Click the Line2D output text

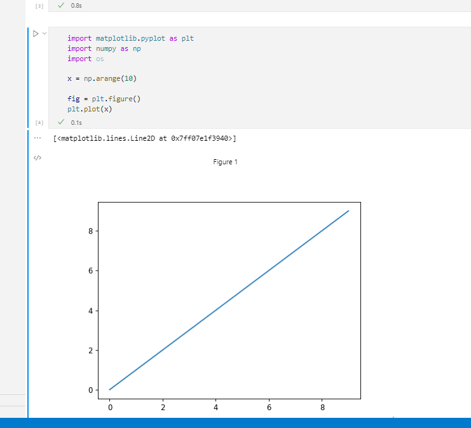pos(144,138)
